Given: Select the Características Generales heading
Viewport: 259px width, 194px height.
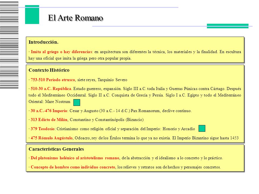Looking at the screenshot, I should click(56, 149).
